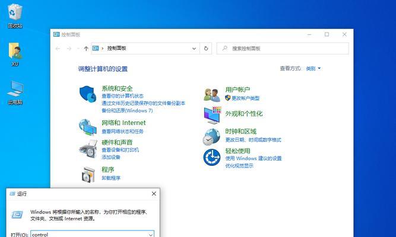The image size is (396, 237).
Task: Click the 外观和个性化 monitor icon
Action: [x=213, y=115]
